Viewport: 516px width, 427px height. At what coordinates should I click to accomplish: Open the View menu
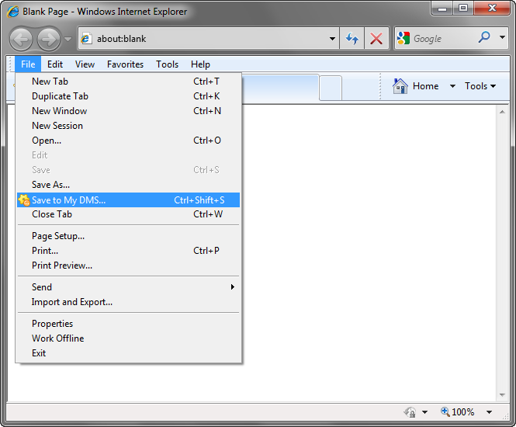[85, 64]
